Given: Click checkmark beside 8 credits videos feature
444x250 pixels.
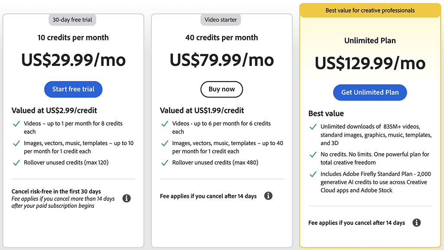Looking at the screenshot, I should 16,124.
